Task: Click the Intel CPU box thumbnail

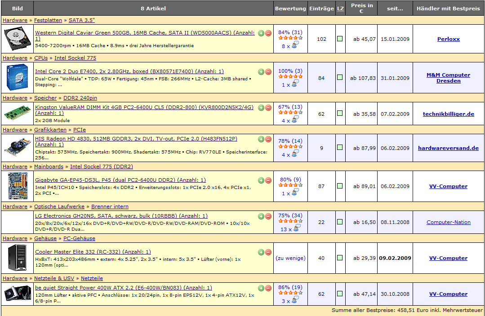Action: click(x=18, y=78)
